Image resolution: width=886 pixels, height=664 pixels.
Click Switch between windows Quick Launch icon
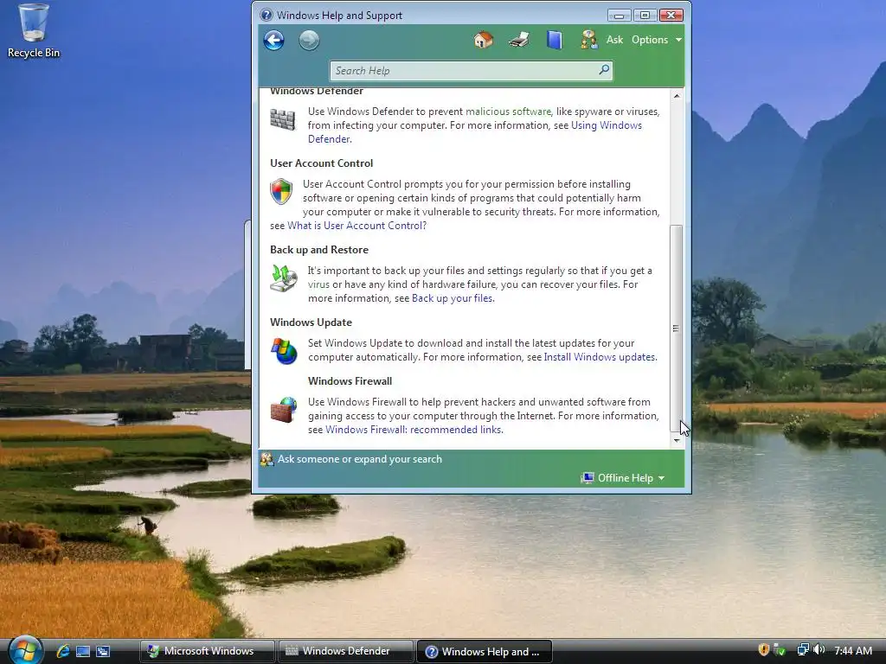pos(103,651)
